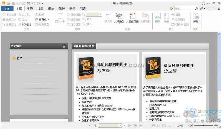Viewport: 222px width, 129px height.
Task: Switch to the 表单 ribbon tab
Action: [x=51, y=9]
